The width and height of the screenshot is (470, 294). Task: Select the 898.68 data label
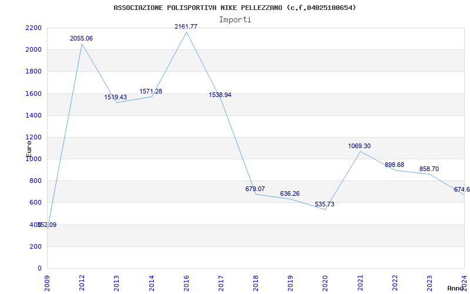point(394,165)
